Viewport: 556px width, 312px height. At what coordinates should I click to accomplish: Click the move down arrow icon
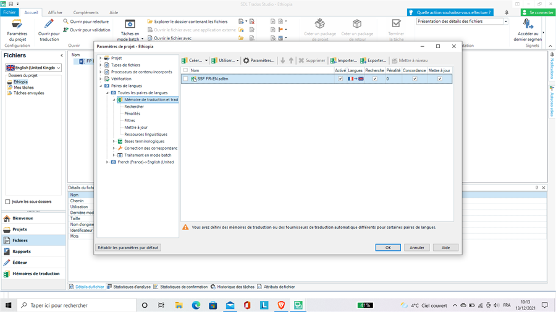click(x=282, y=60)
